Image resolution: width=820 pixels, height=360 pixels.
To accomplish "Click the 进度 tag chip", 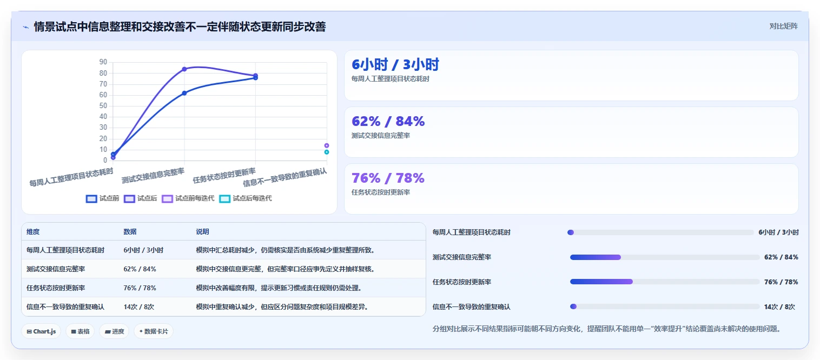I will pos(114,331).
